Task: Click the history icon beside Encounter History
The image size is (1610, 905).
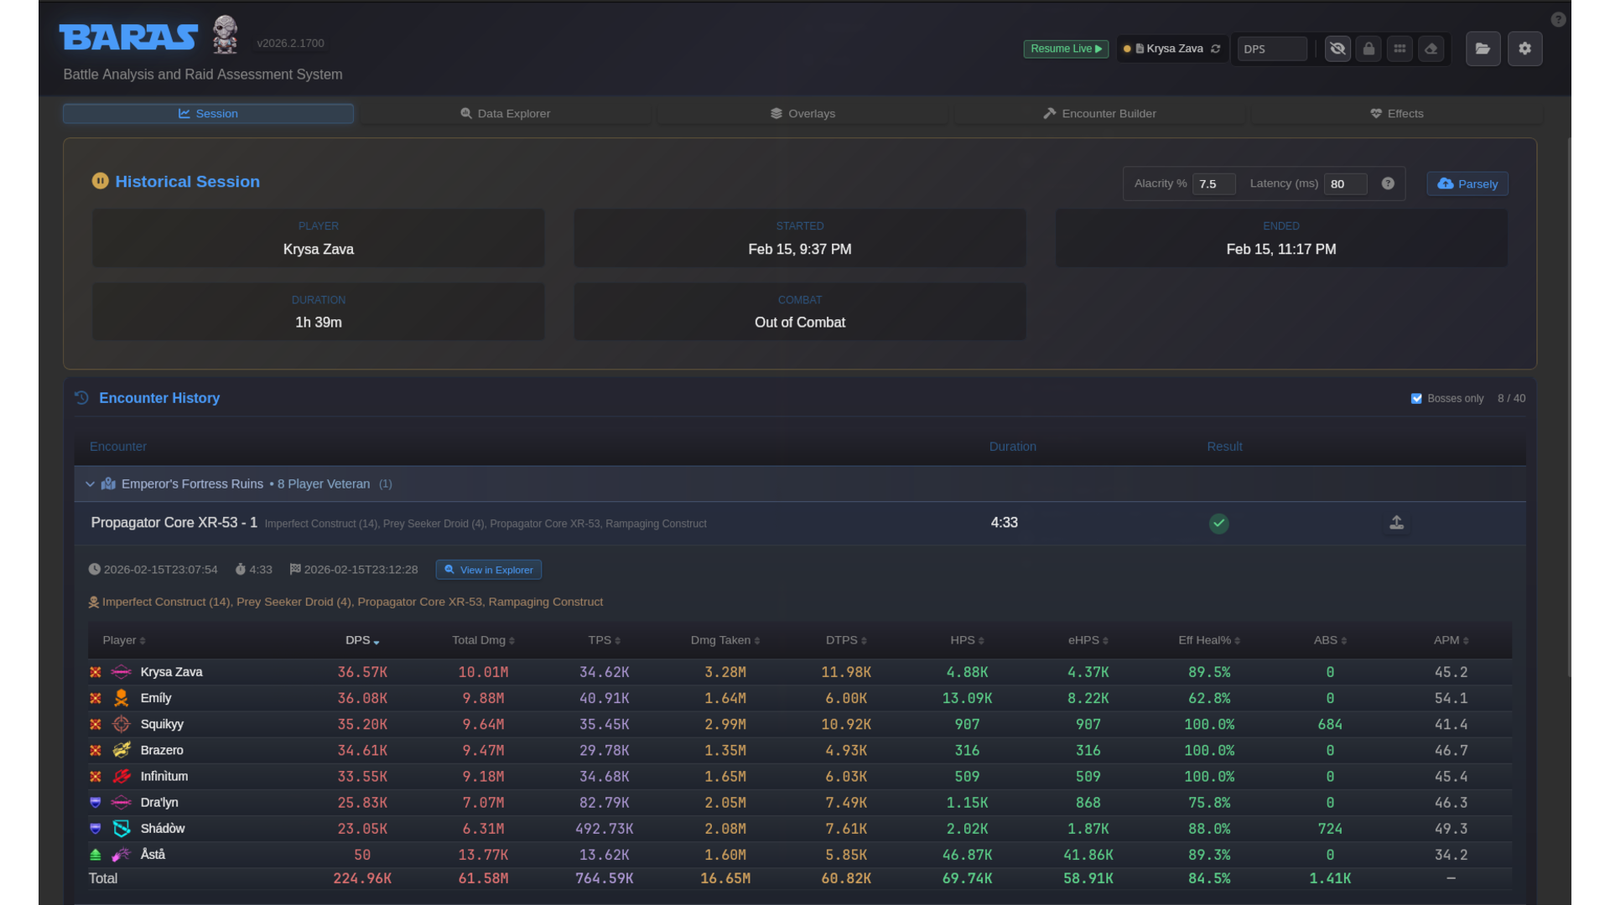Action: click(80, 397)
